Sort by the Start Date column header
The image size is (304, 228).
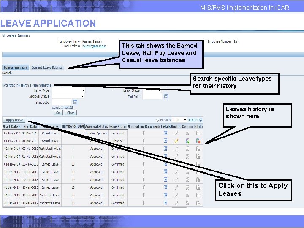(x=12, y=127)
